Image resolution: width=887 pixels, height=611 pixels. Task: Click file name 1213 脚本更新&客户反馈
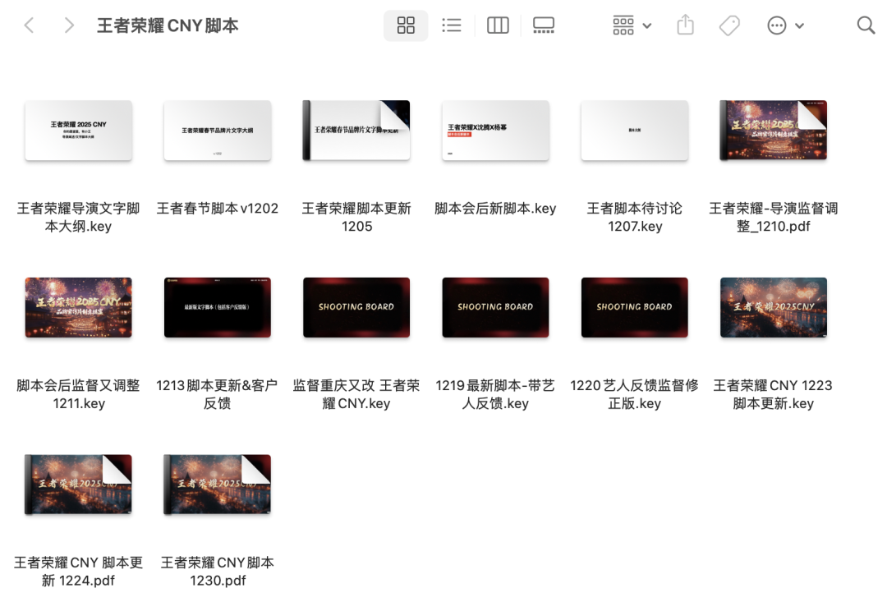[x=218, y=394]
